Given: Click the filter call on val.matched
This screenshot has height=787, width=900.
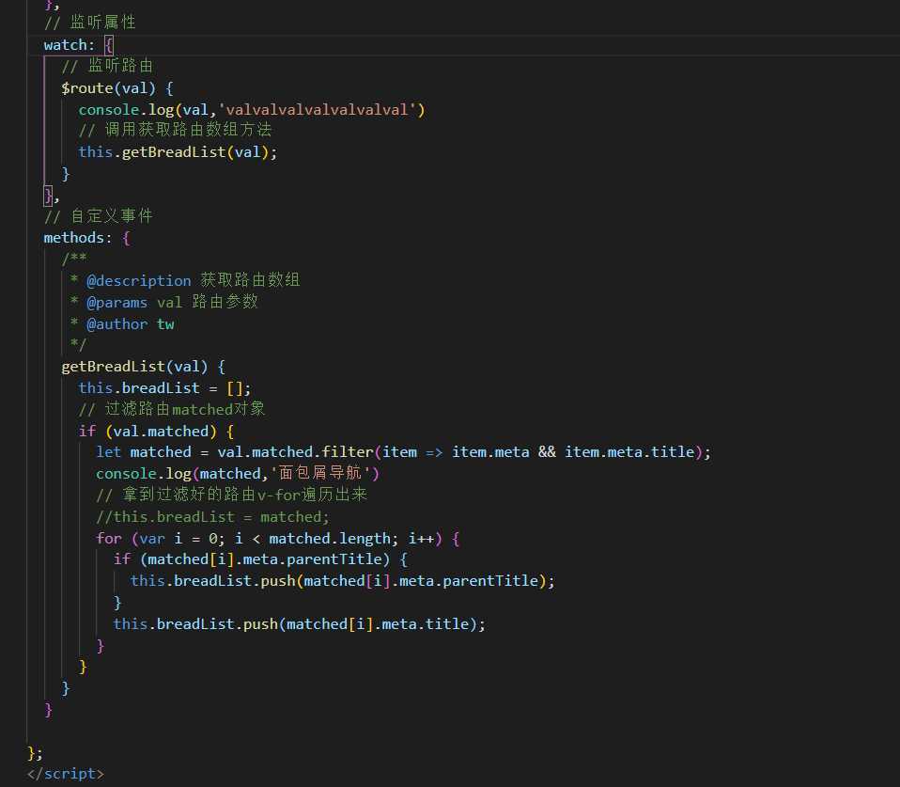Looking at the screenshot, I should point(347,452).
